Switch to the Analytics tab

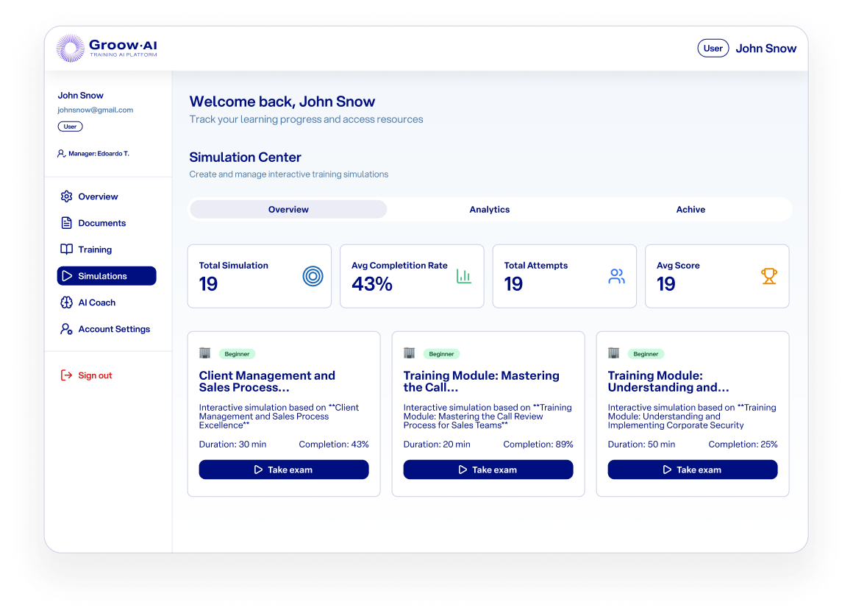point(489,210)
